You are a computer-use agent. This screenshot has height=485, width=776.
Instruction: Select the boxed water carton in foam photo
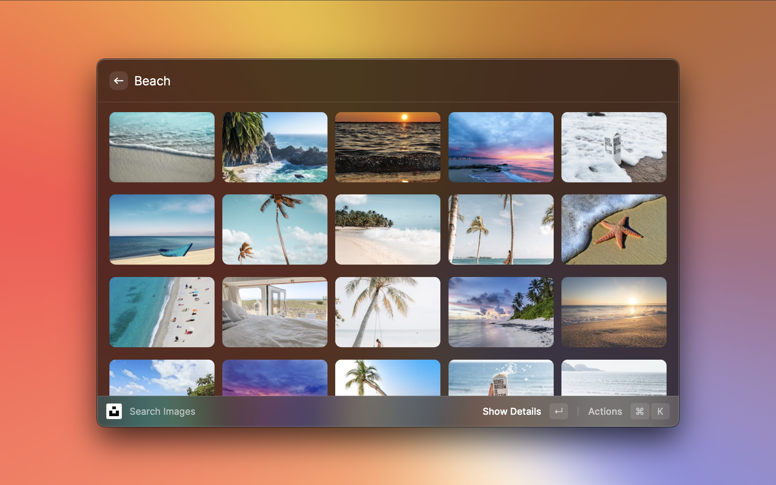tap(614, 147)
